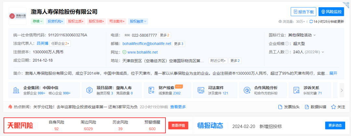Screen dimensions: 351x136
Task: Click help icon next to 企业规模
Action: click(287, 43)
